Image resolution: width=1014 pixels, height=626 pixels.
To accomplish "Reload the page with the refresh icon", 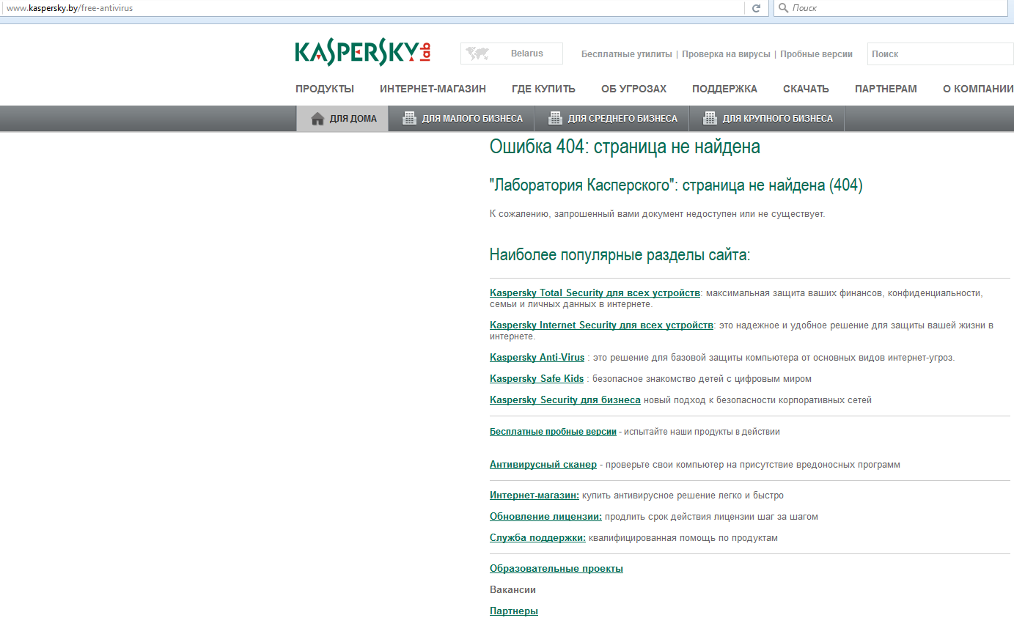I will point(756,8).
